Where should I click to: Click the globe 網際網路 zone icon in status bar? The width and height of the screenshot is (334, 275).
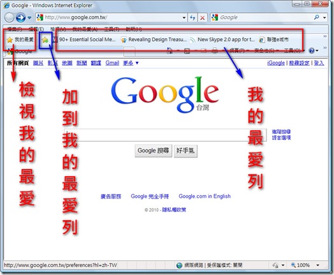179,265
